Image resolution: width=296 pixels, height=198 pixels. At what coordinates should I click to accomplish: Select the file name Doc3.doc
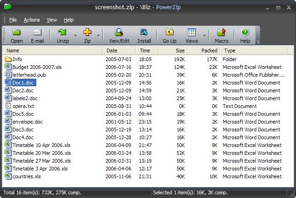23,130
